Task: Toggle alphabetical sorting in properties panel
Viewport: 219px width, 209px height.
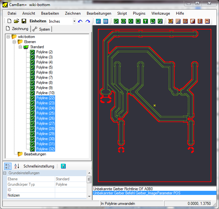Action: 17,166
